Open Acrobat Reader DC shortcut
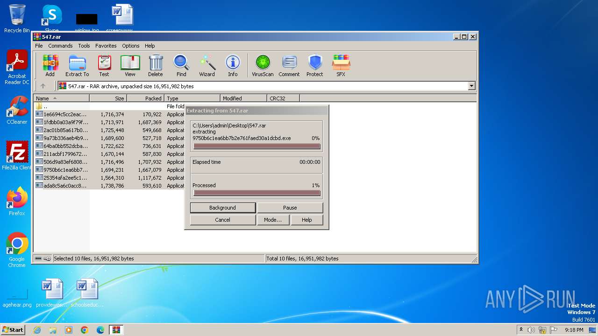Image resolution: width=598 pixels, height=336 pixels. coord(17,68)
